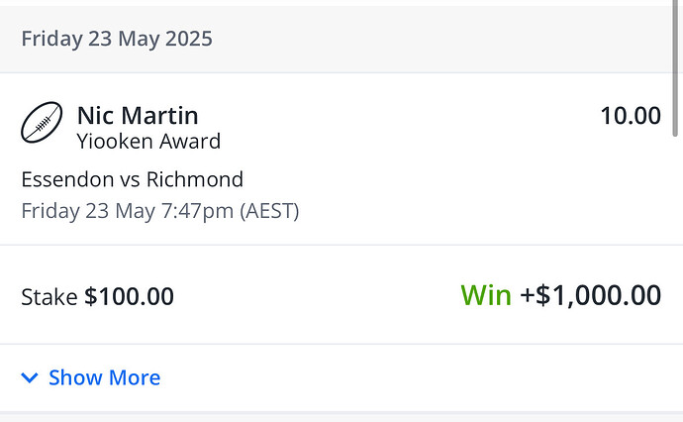Click the +$1,000.00 payout amount
Image resolution: width=683 pixels, height=422 pixels.
click(x=591, y=295)
